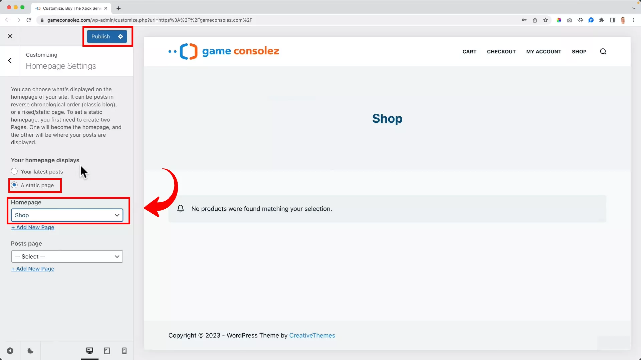Open publish settings gear icon

pos(121,36)
